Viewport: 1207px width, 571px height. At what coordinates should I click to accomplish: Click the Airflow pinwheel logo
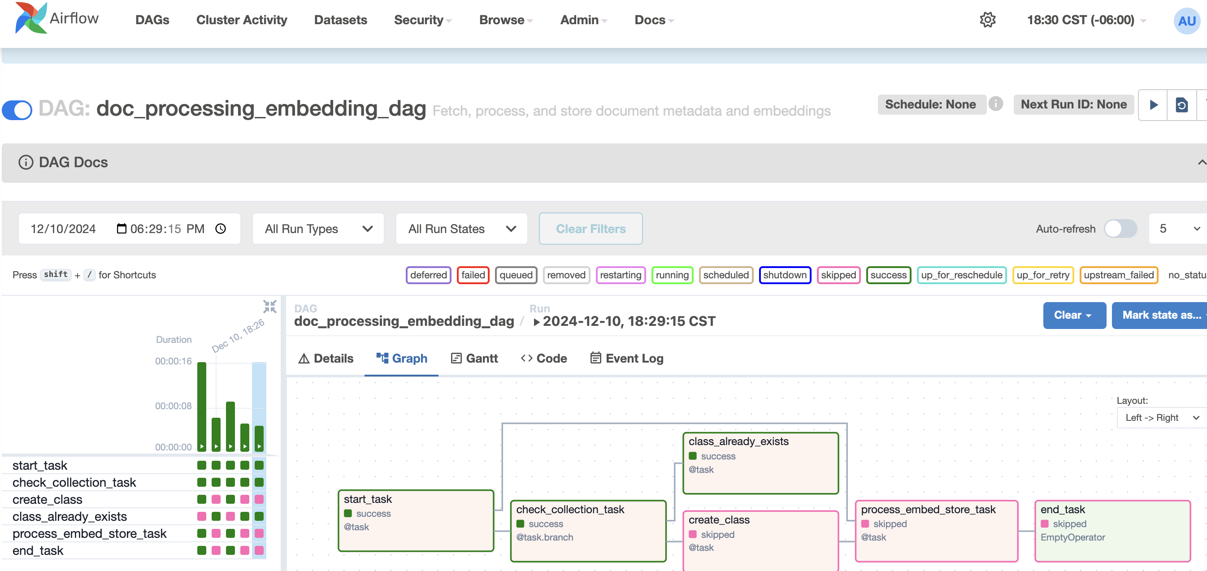pyautogui.click(x=31, y=19)
